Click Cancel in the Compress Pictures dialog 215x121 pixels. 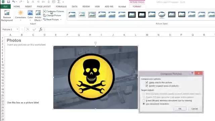[x=195, y=109]
